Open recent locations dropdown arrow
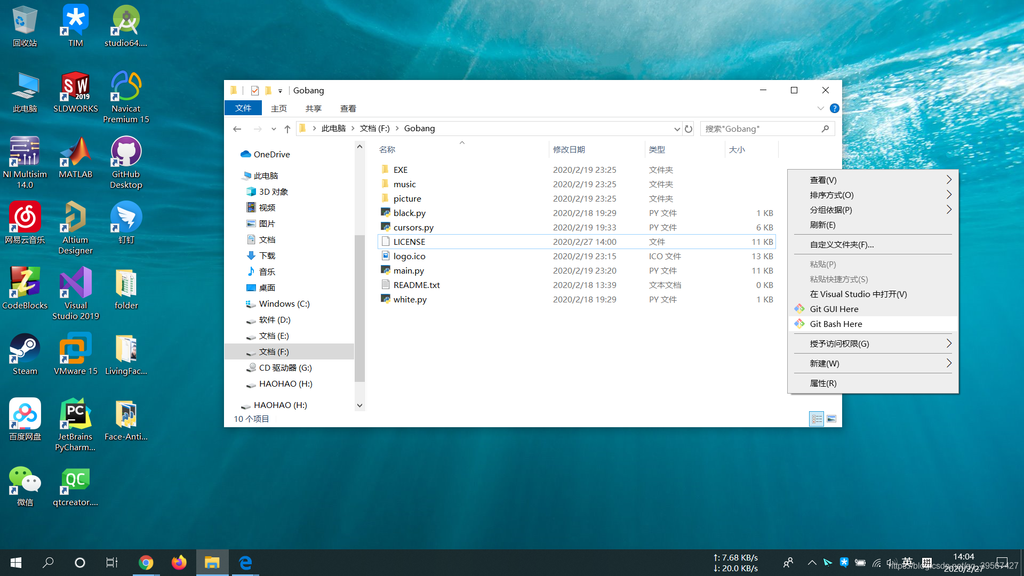Viewport: 1024px width, 576px height. click(274, 129)
